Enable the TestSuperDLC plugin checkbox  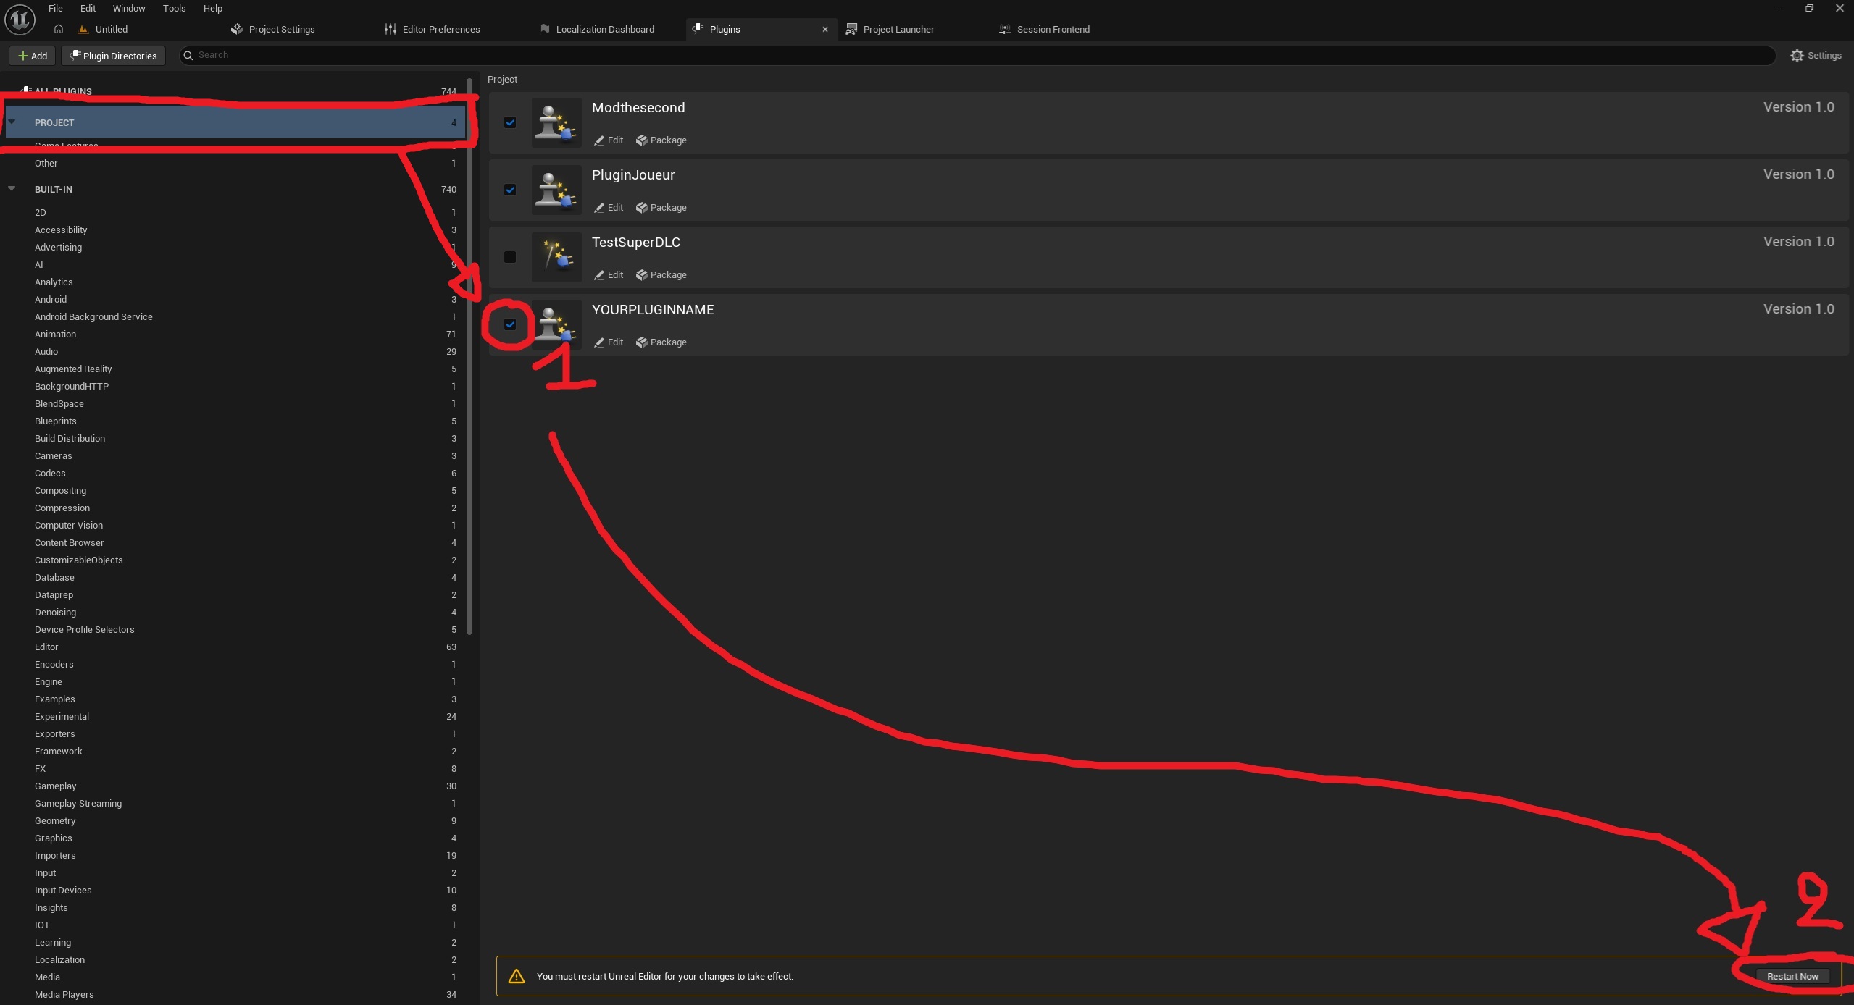click(510, 257)
